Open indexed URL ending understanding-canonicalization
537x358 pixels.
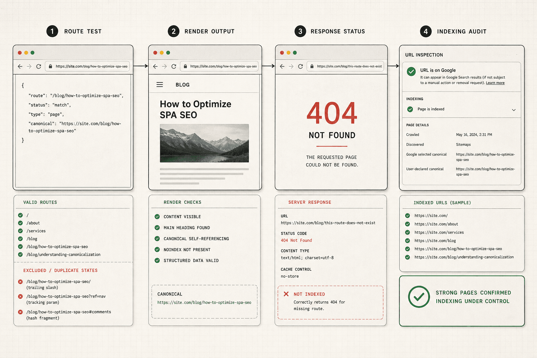[464, 257]
